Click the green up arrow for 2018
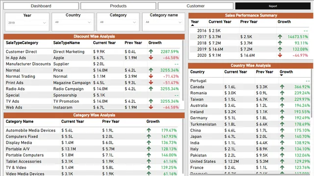Image resolution: width=314 pixels, height=176 pixels. click(x=280, y=43)
